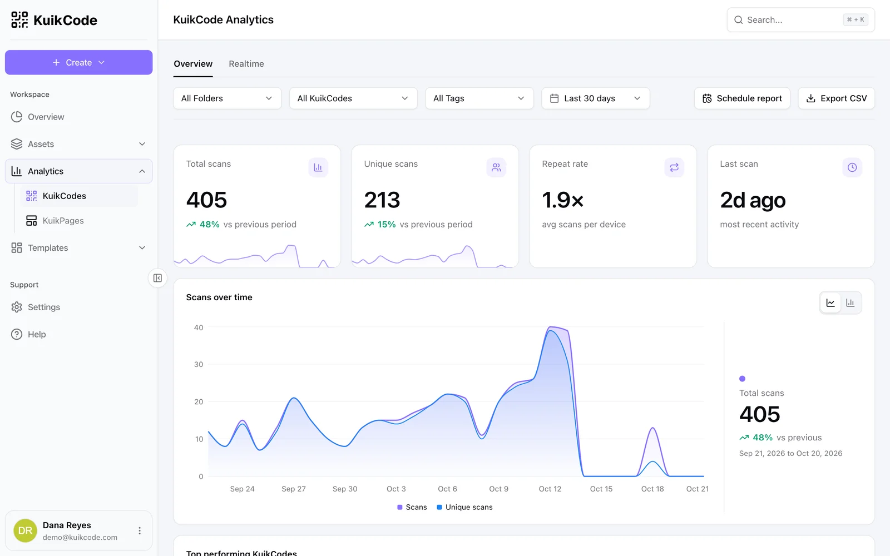Screen dimensions: 890x556
Task: Switch chart to bar view
Action: tap(850, 303)
